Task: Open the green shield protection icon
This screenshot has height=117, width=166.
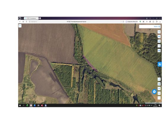Action: (x=140, y=22)
